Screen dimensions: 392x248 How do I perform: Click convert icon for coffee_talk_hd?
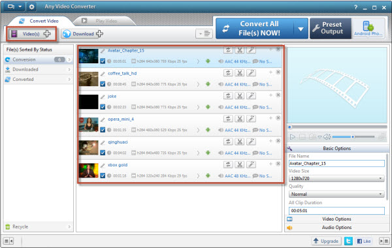click(228, 73)
